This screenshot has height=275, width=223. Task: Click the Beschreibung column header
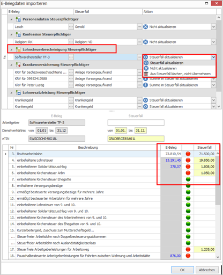[x=88, y=148]
